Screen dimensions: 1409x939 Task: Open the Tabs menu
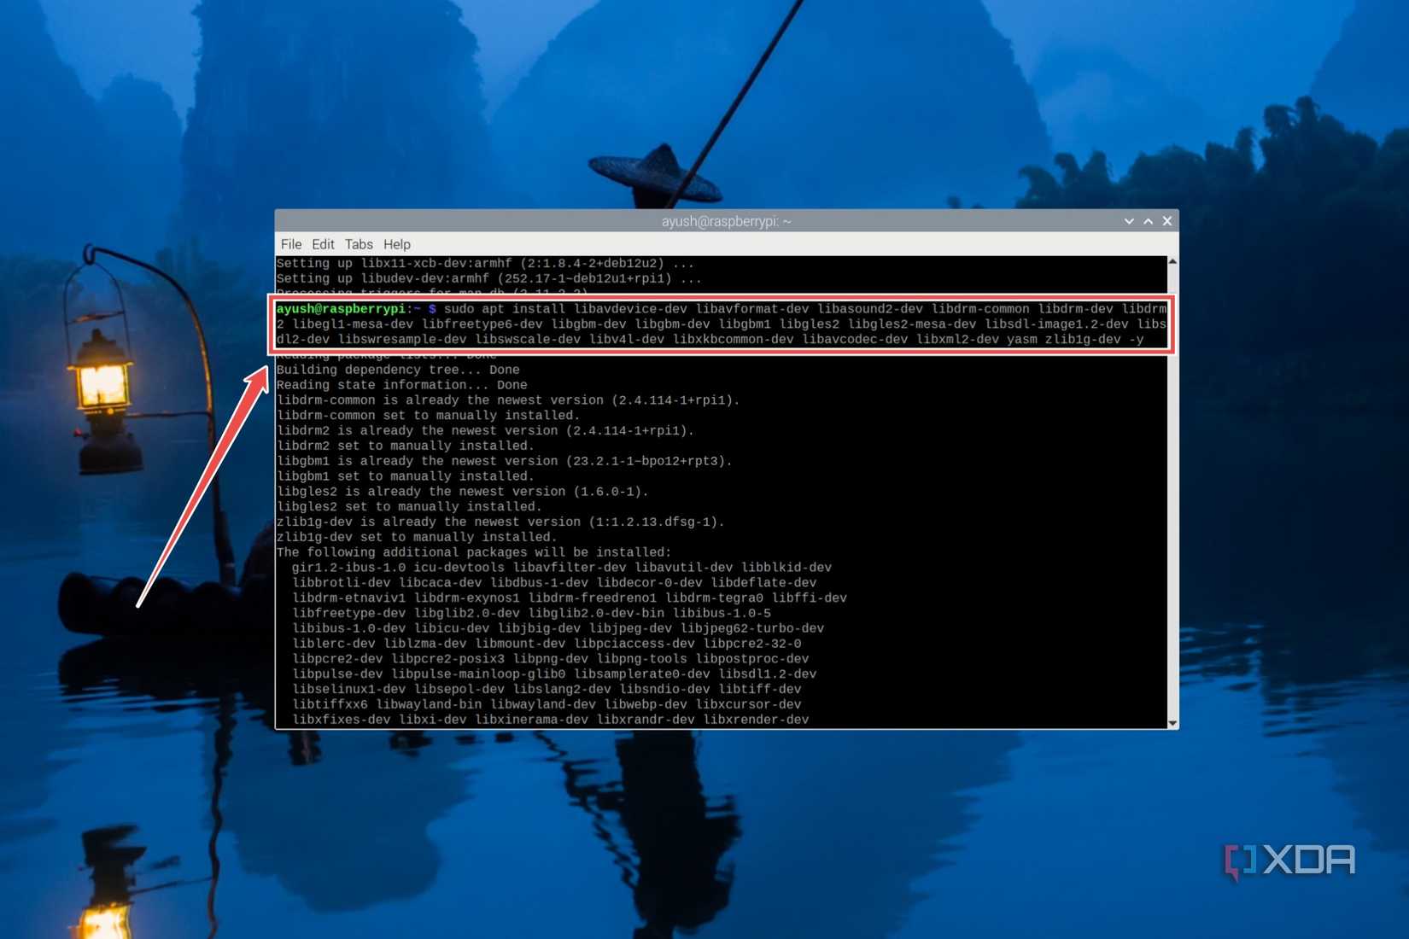click(359, 244)
